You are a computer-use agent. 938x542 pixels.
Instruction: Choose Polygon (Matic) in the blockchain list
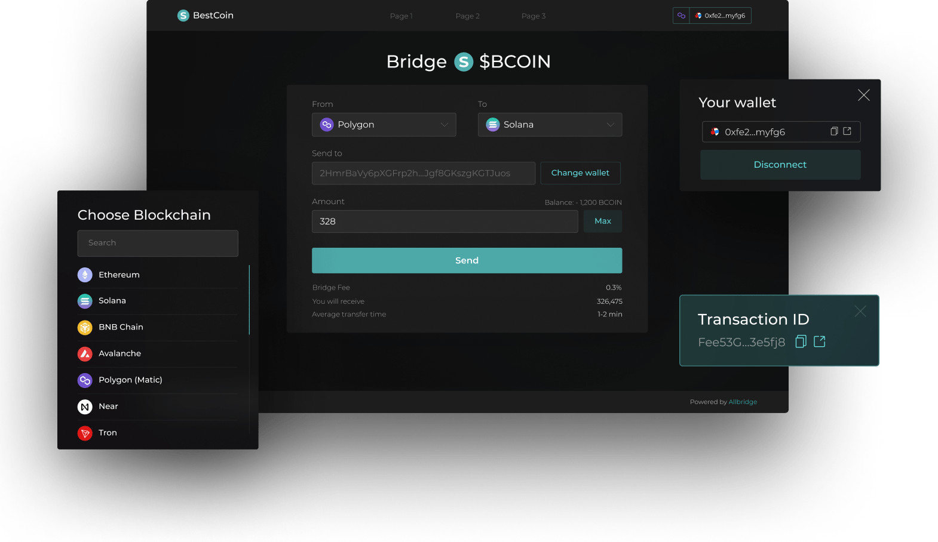pyautogui.click(x=158, y=380)
